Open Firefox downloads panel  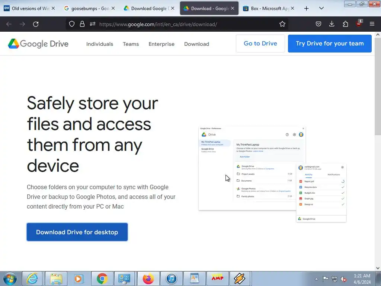point(332,24)
